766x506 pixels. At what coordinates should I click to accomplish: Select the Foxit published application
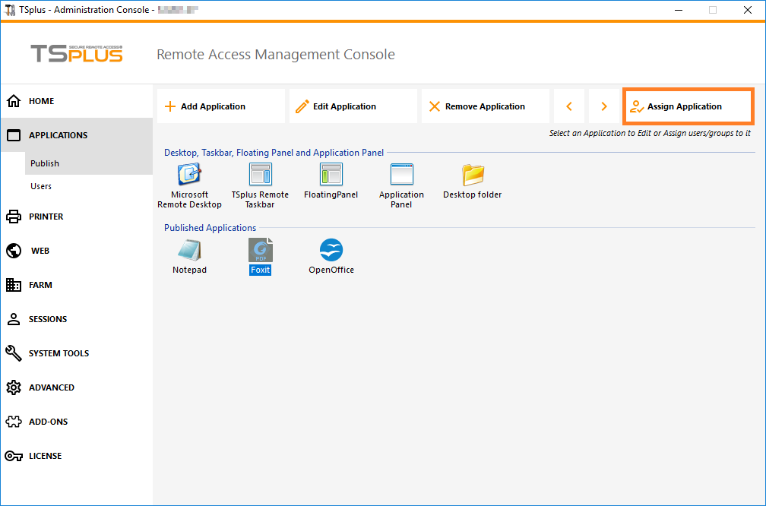click(x=260, y=251)
